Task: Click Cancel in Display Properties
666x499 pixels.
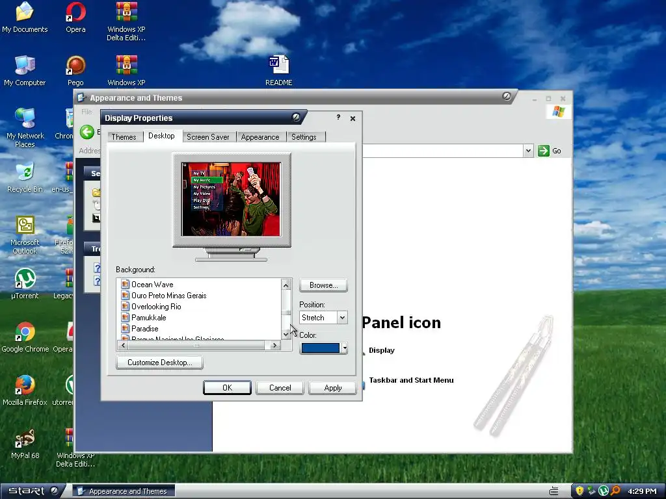Action: coord(280,387)
